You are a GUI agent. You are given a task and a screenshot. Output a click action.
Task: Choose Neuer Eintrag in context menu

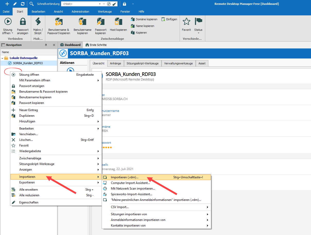[56, 110]
